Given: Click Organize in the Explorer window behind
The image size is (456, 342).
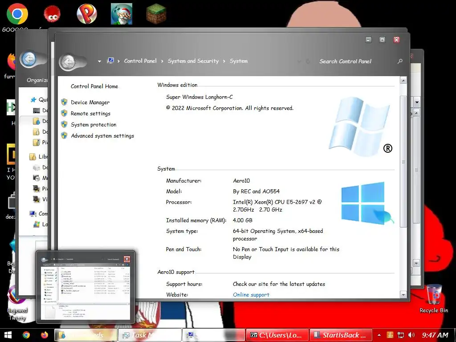Looking at the screenshot, I should (x=37, y=80).
